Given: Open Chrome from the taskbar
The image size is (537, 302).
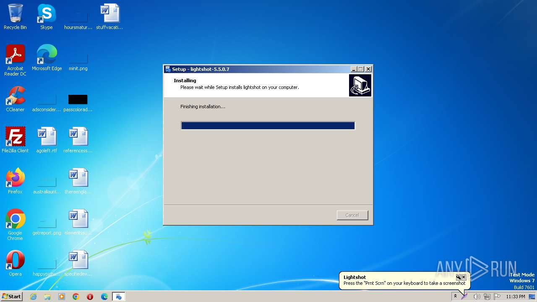Looking at the screenshot, I should click(76, 297).
